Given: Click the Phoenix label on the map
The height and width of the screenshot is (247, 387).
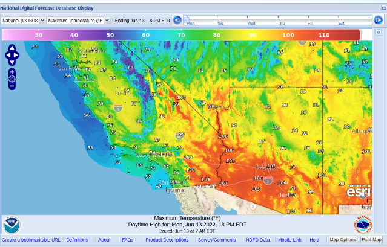Looking at the screenshot, I should point(266,168).
